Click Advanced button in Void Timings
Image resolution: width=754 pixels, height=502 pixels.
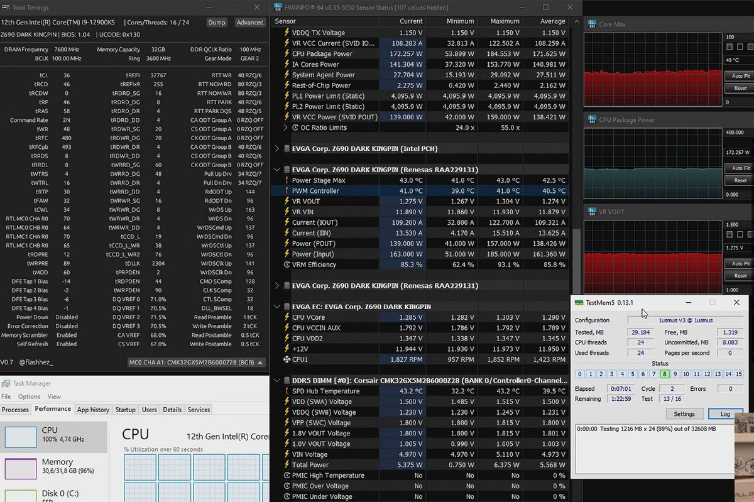(x=249, y=22)
